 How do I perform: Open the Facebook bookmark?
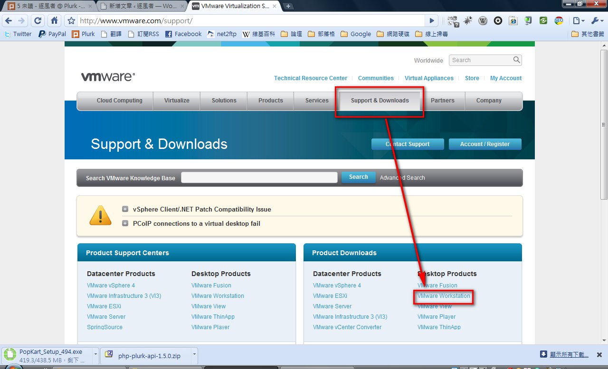pos(183,34)
